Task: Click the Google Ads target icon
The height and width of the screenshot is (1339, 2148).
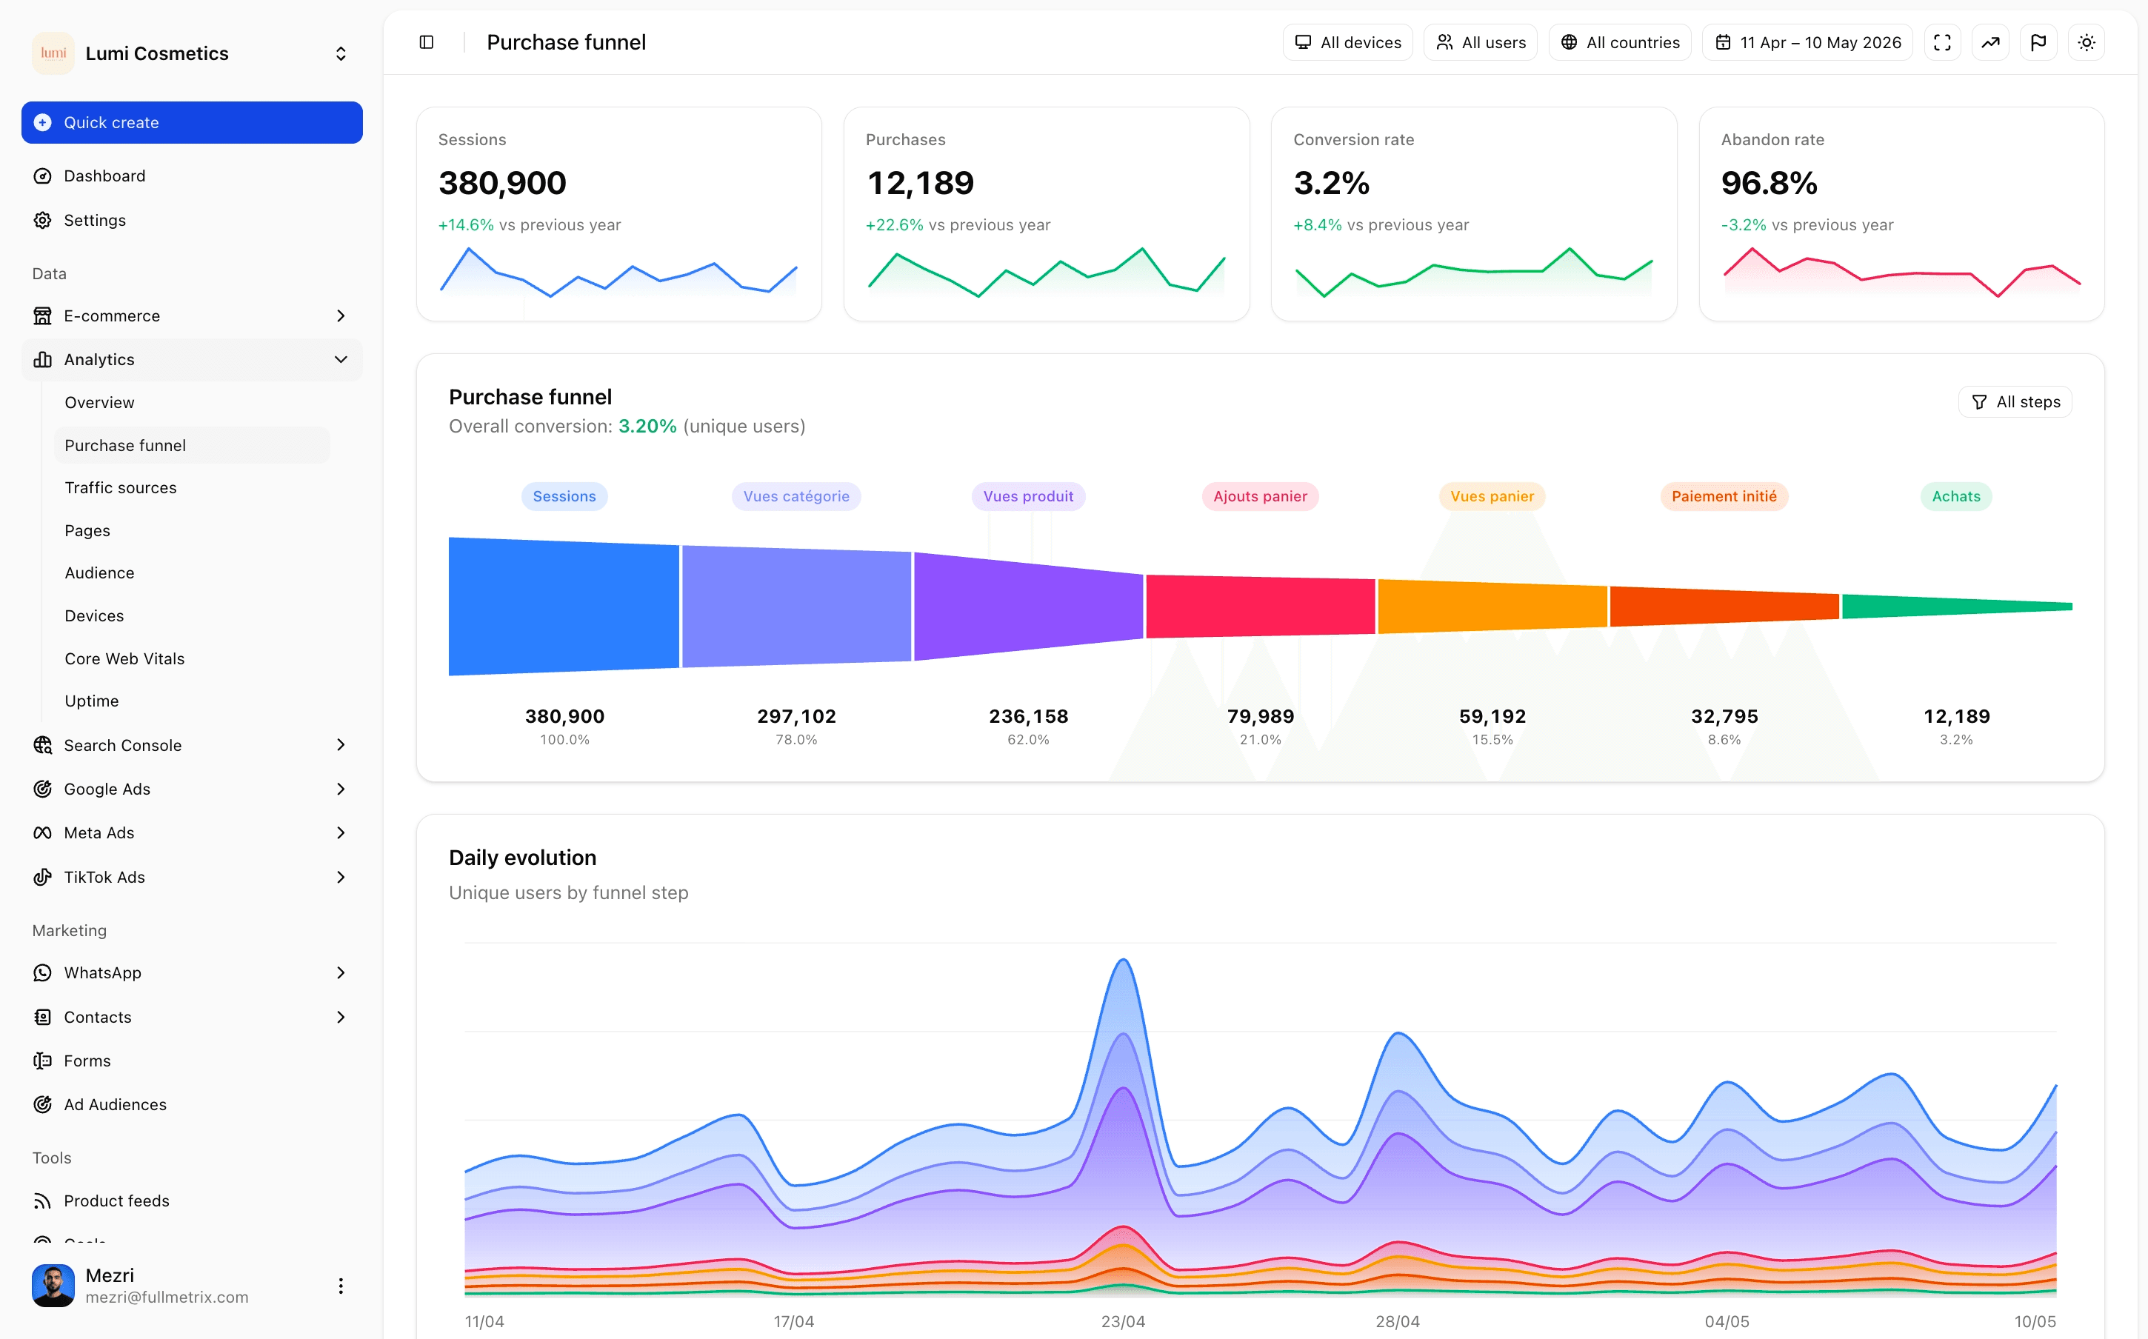Action: pyautogui.click(x=42, y=789)
